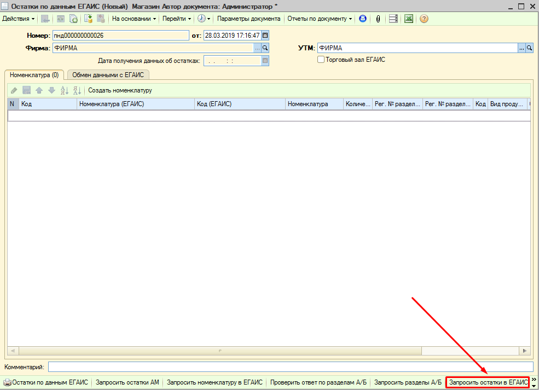The height and width of the screenshot is (390, 539).
Task: Click Номенклатура (ЕГАИС) column header
Action: click(136, 104)
